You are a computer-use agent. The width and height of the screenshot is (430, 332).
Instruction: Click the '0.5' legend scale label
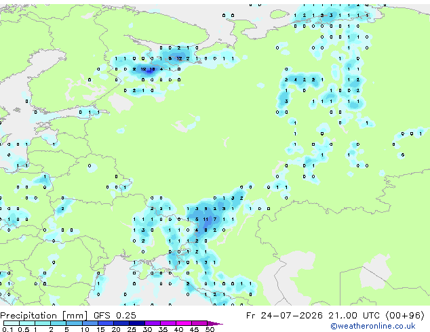click(23, 329)
